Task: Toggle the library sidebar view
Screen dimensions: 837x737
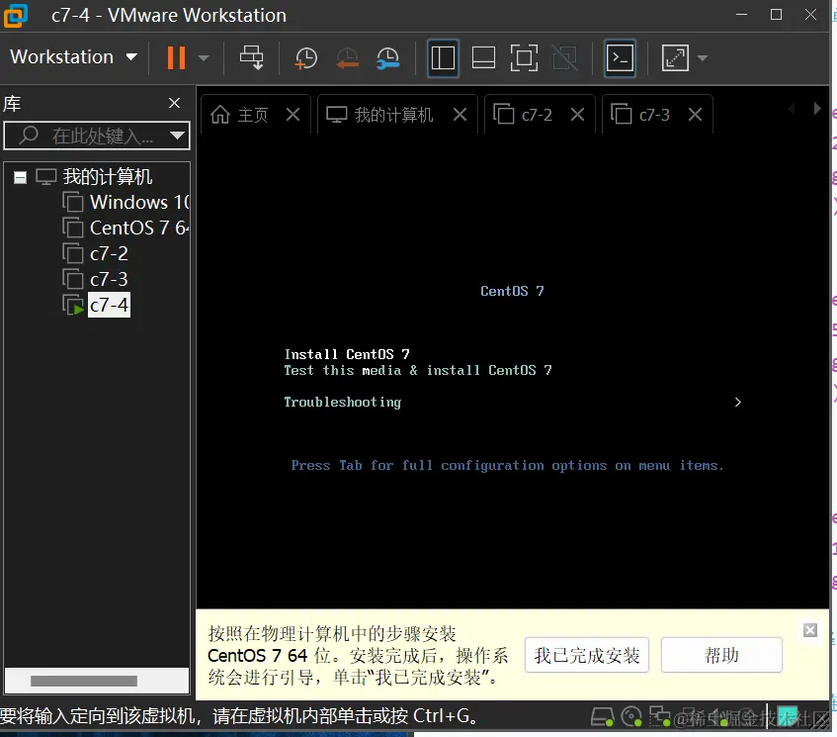Action: tap(443, 57)
